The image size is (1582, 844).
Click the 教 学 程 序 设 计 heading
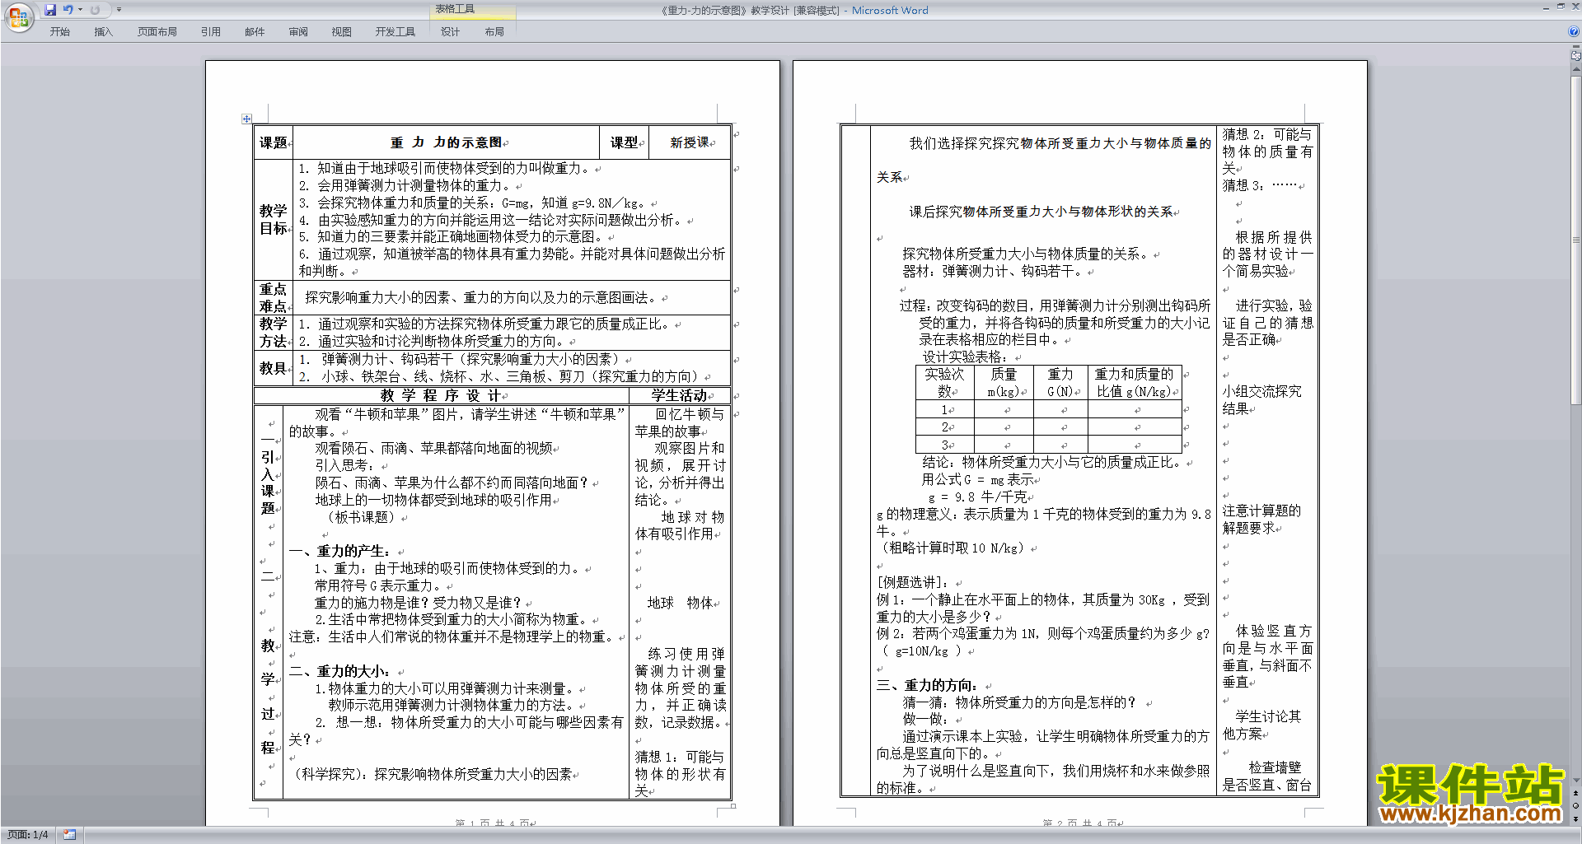pos(439,396)
